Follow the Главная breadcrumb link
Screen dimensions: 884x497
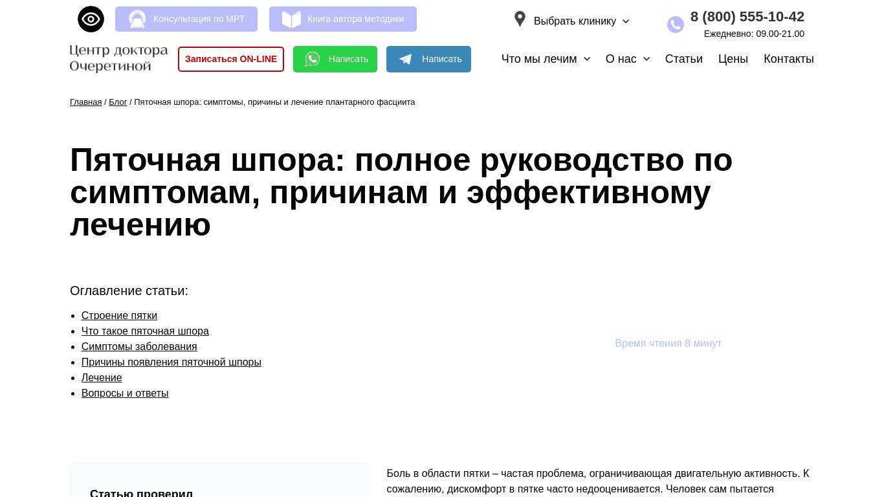(x=85, y=102)
